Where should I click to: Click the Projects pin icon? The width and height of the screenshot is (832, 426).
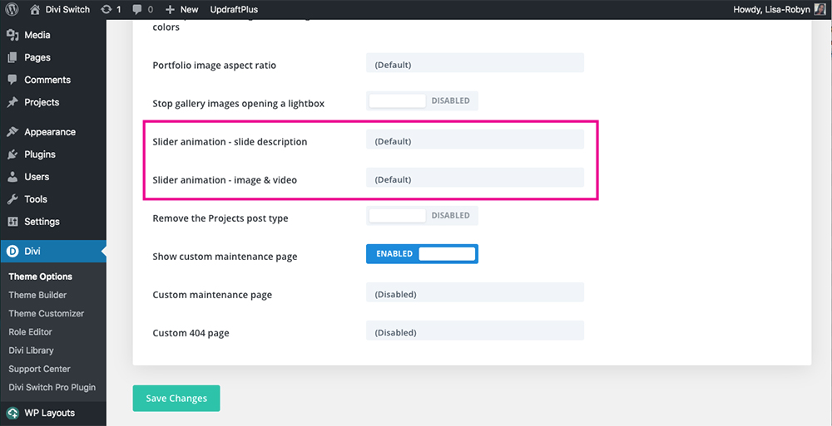tap(12, 102)
